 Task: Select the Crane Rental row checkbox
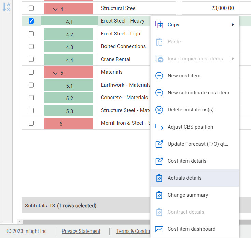point(31,59)
